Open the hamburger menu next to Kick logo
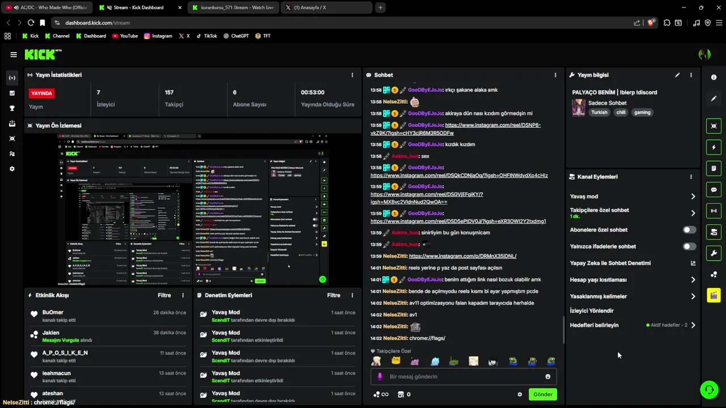Screen dimensions: 726x408 click(13, 54)
